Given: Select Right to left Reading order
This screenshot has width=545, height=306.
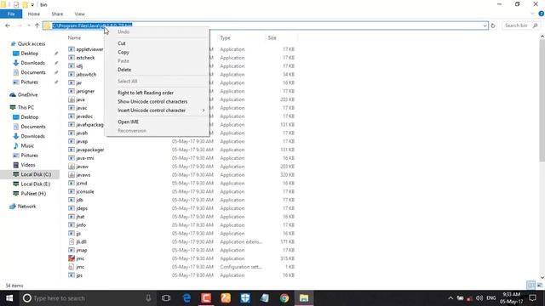Looking at the screenshot, I should pyautogui.click(x=146, y=93).
